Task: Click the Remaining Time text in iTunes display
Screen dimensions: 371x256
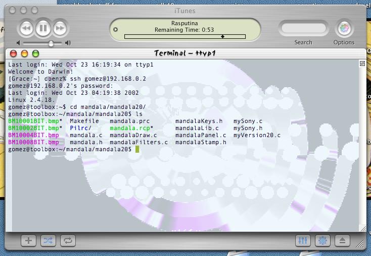Action: point(184,30)
